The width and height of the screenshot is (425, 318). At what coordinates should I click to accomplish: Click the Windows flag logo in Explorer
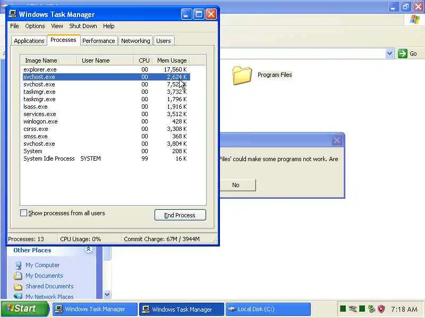(415, 20)
